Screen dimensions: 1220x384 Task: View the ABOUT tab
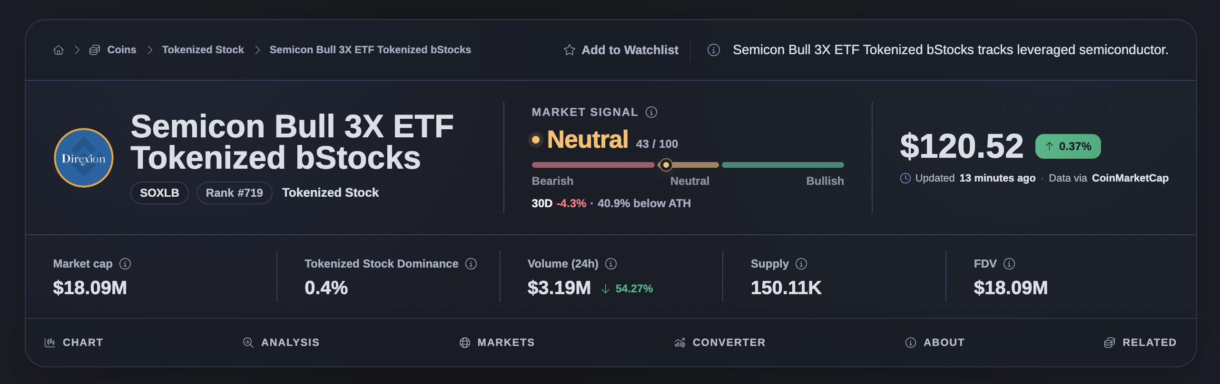(x=935, y=343)
